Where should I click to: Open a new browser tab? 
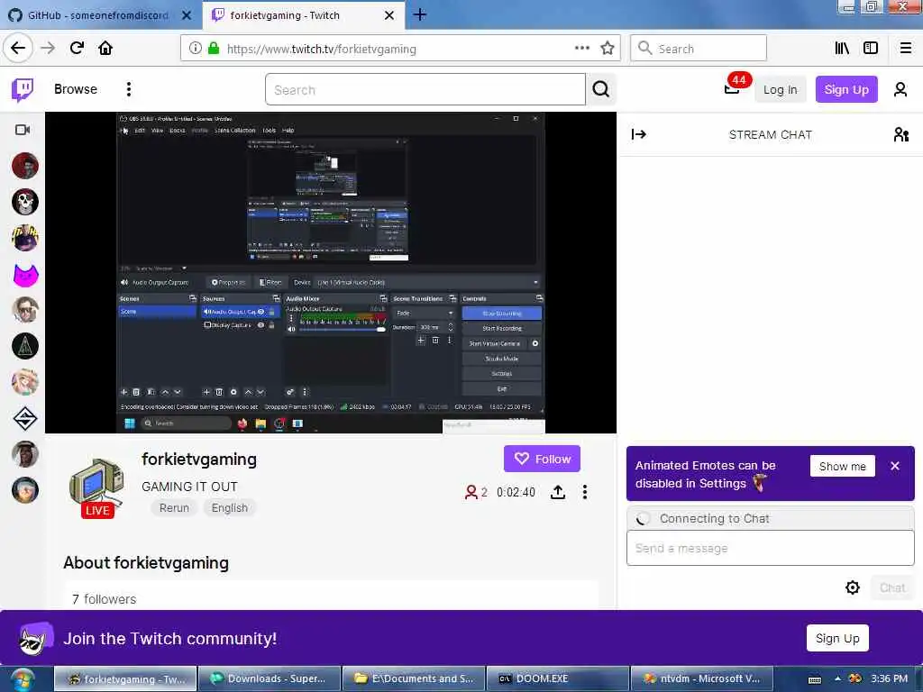click(x=420, y=14)
